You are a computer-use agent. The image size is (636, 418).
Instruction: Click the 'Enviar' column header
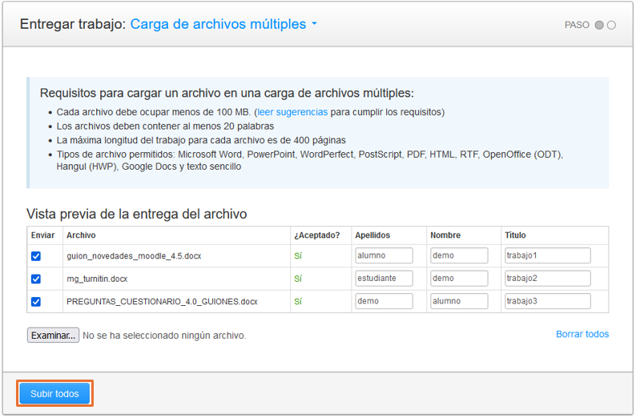click(42, 235)
